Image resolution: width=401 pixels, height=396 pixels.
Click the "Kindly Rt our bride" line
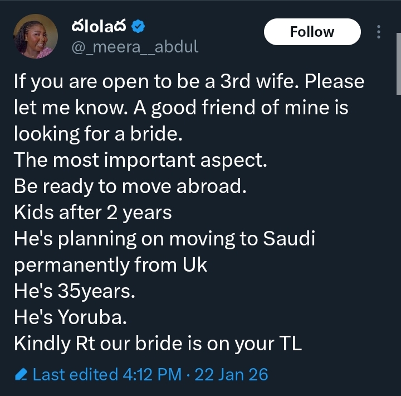[158, 344]
